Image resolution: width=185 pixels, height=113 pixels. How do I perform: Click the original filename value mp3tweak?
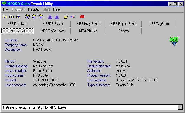(123, 66)
